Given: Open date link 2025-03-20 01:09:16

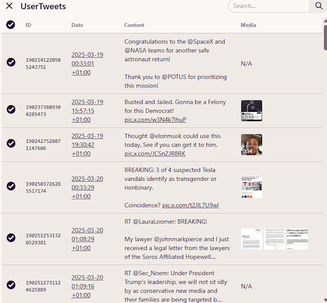Looking at the screenshot, I should click(x=87, y=286).
